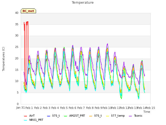The image size is (166, 125).
Task: Click the 25 y-axis tick label
Action: (x=17, y=47)
